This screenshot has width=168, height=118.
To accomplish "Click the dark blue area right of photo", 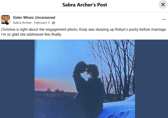I will coord(152,79).
